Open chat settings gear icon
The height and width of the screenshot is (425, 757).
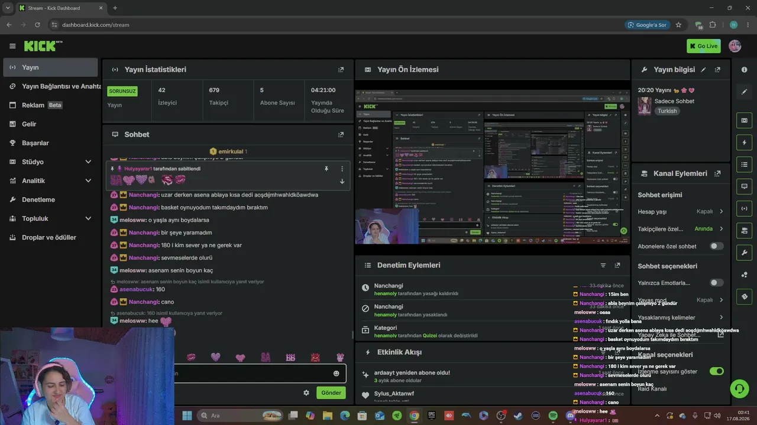(x=306, y=393)
